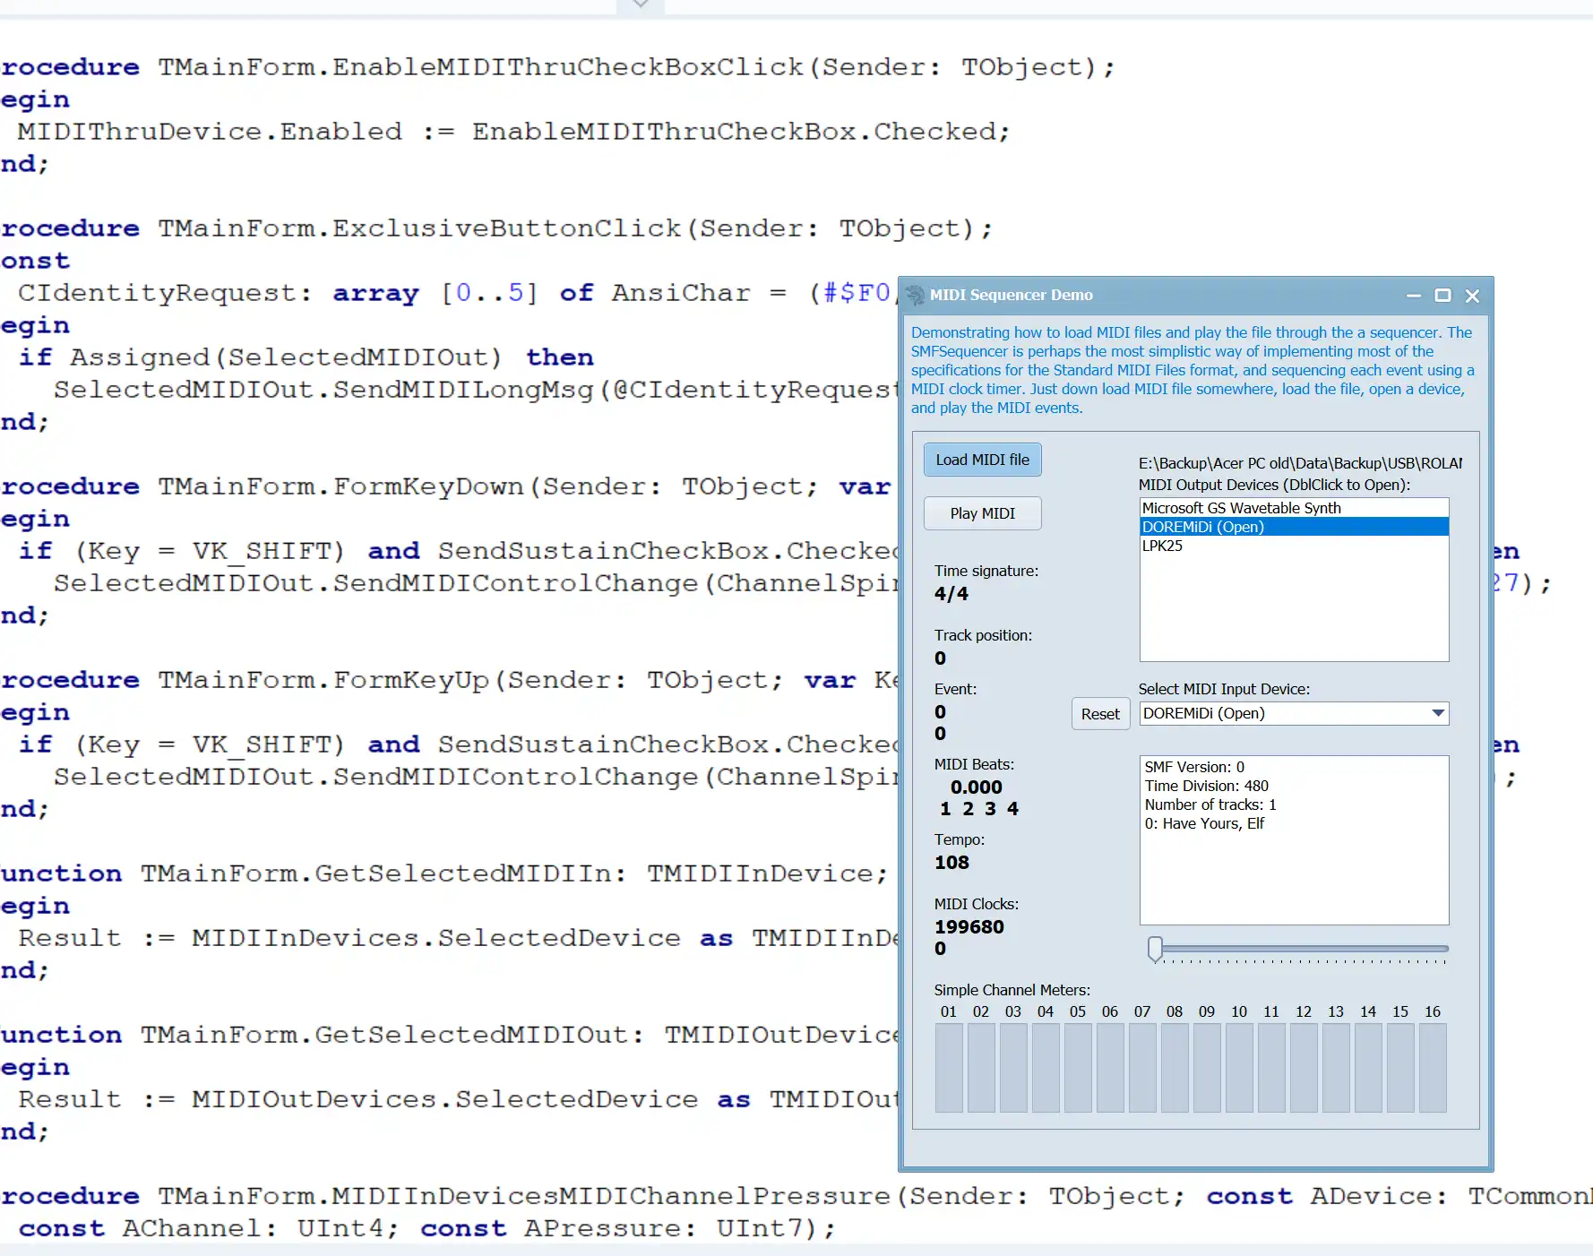Click the chevron icon at the top of the editor
Image resolution: width=1593 pixels, height=1256 pixels.
pyautogui.click(x=639, y=4)
